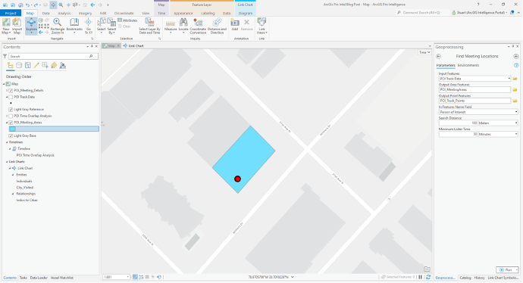Click the Contents search field
Screen dimensions: 523x283
(50, 57)
